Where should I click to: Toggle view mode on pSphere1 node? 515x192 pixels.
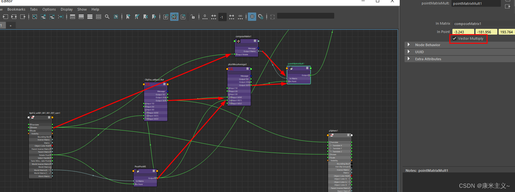pyautogui.click(x=348, y=135)
